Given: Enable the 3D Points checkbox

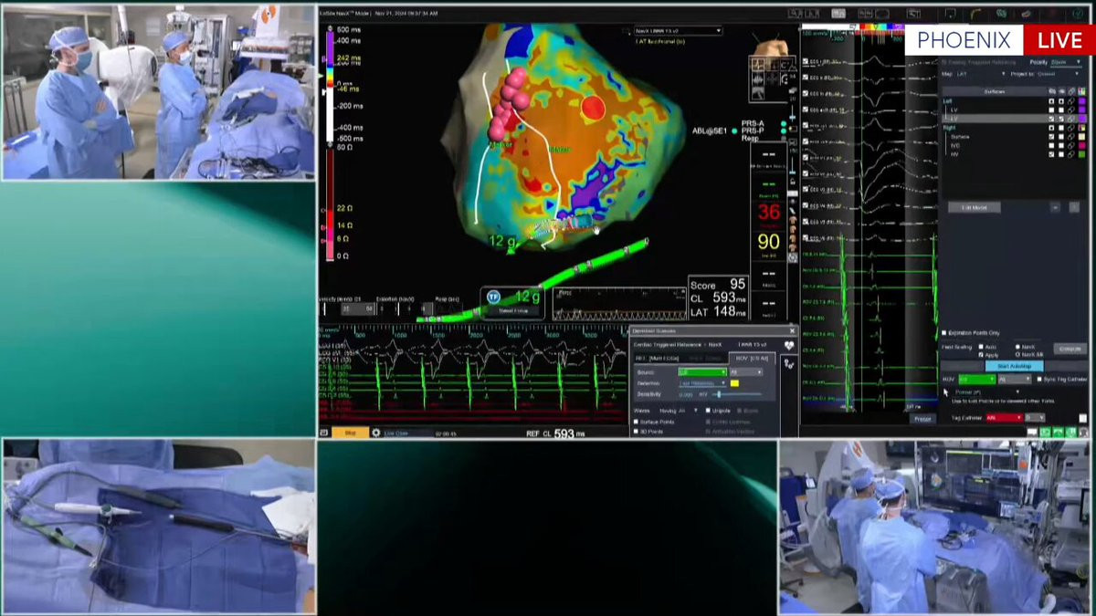Looking at the screenshot, I should [x=637, y=432].
